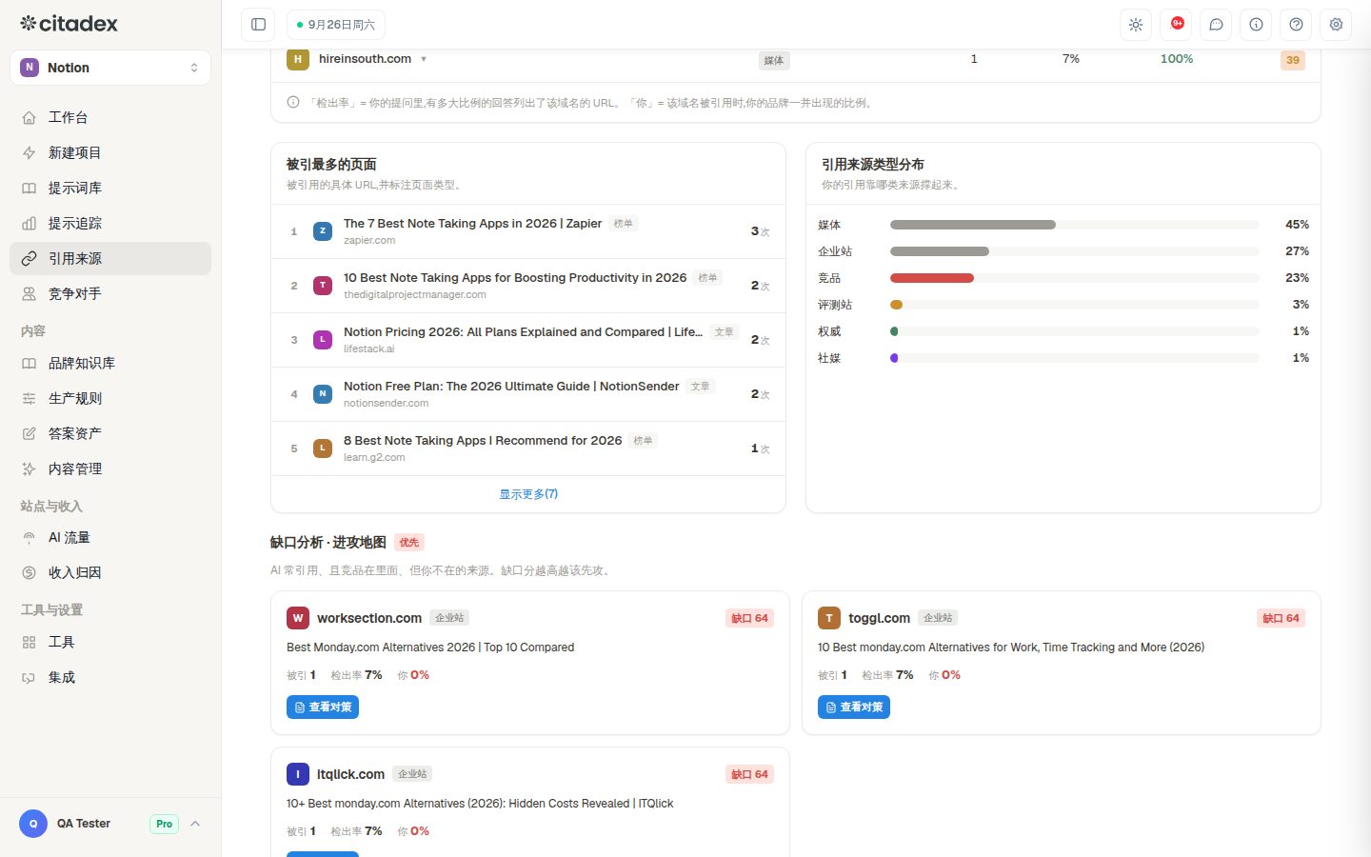Viewport: 1371px width, 857px height.
Task: Click the itqlick.com I icon
Action: coord(298,774)
